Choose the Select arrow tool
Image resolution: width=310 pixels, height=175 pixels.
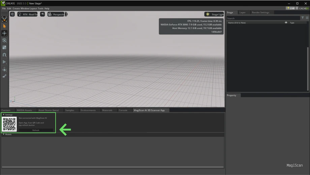click(x=4, y=26)
